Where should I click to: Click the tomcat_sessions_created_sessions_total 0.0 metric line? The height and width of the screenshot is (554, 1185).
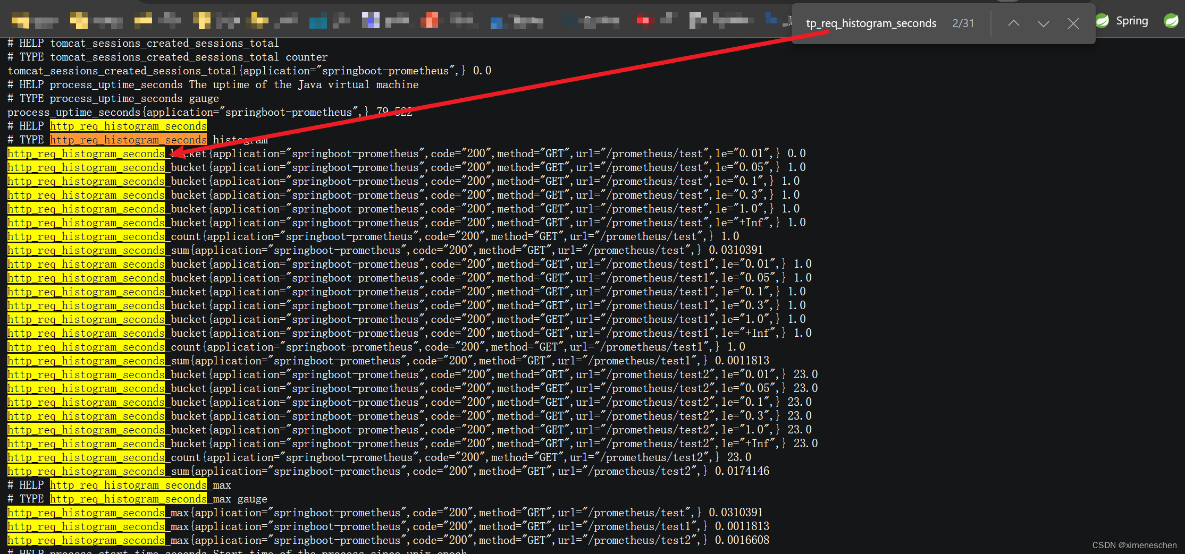[x=249, y=71]
